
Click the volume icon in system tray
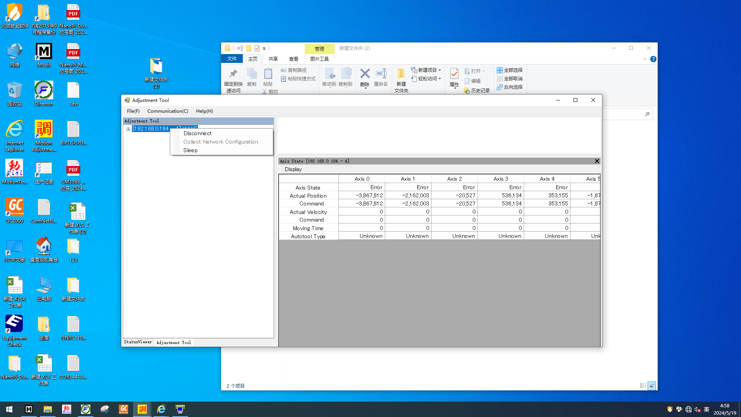pos(697,409)
